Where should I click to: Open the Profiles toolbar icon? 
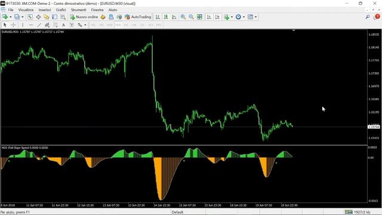[17, 17]
